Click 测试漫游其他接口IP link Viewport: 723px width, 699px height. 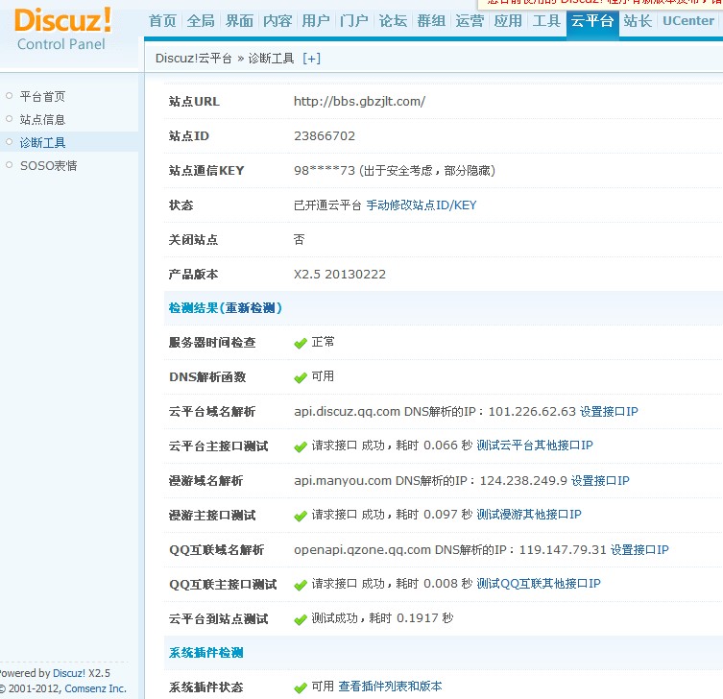click(x=529, y=515)
